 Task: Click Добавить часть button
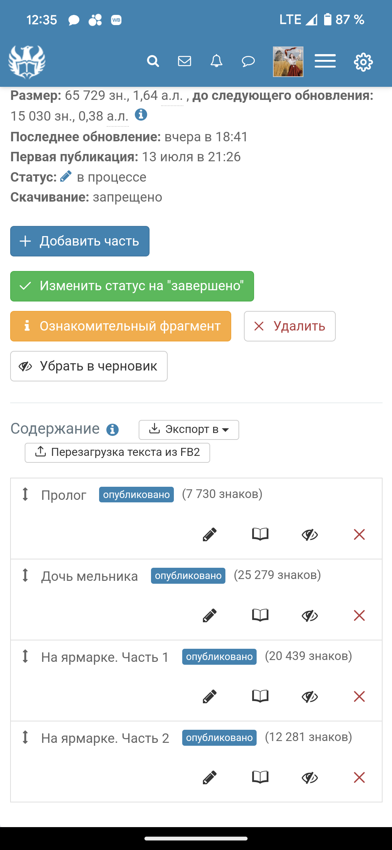click(80, 241)
